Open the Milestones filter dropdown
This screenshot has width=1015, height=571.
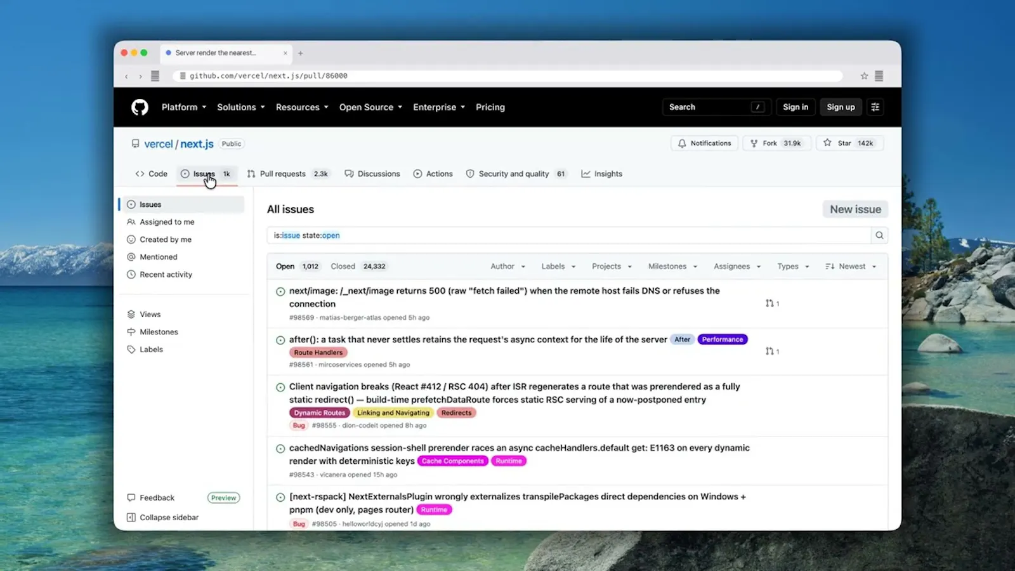(672, 266)
